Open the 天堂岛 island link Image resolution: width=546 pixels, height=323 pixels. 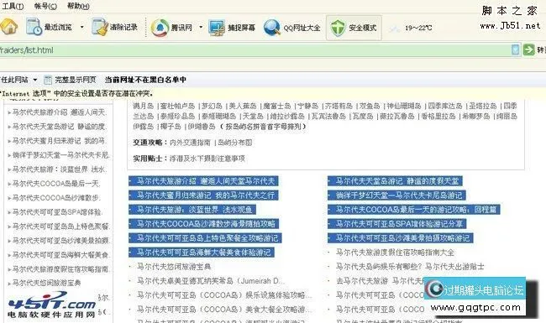[x=253, y=116]
